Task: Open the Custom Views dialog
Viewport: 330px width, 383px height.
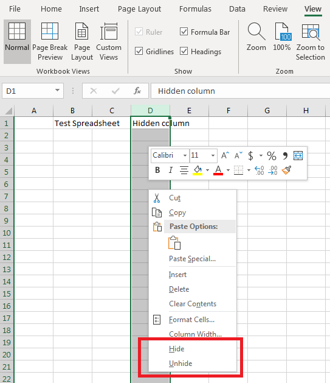Action: pyautogui.click(x=109, y=41)
